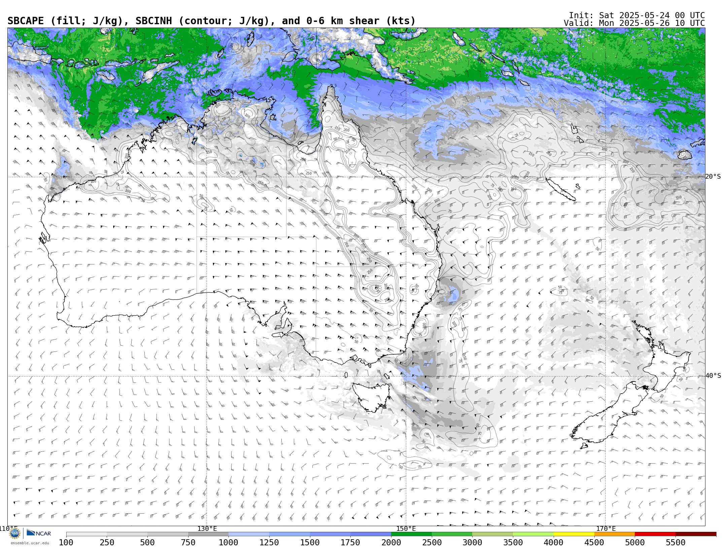The height and width of the screenshot is (547, 727).
Task: Pick the bright red 5000–5500 colorbar swatch
Action: pyautogui.click(x=655, y=534)
